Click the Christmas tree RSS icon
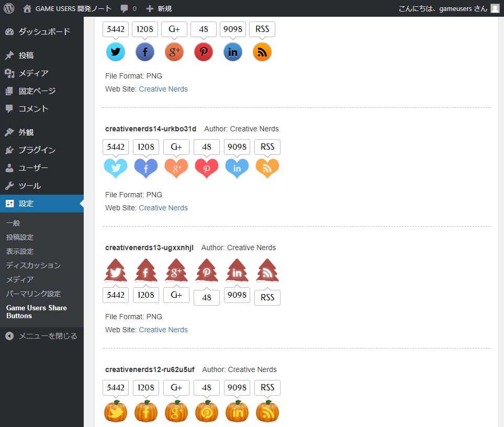The height and width of the screenshot is (427, 504). (x=267, y=271)
